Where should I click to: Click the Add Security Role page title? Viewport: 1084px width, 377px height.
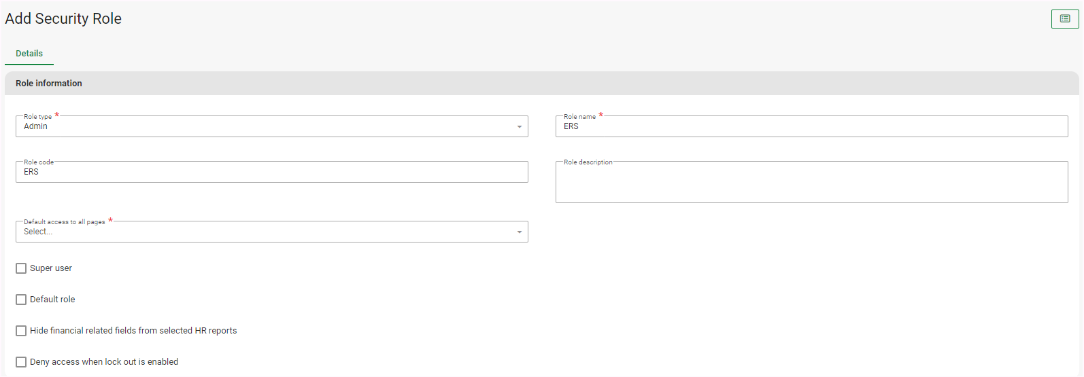[x=63, y=19]
